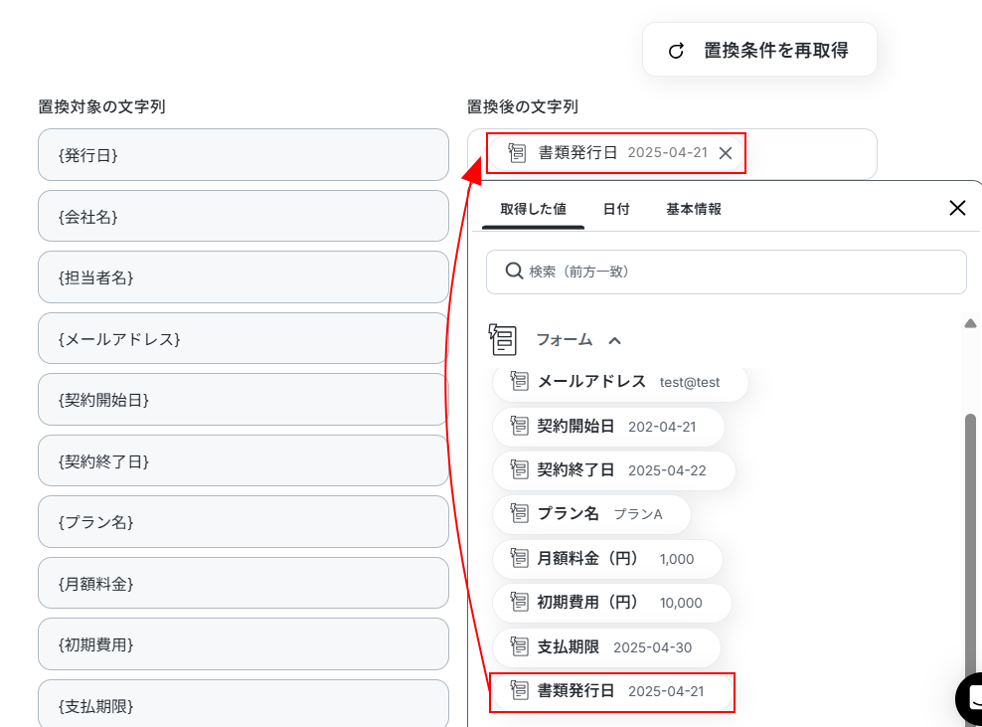Click the refresh icon beside 置換条件を再取得
This screenshot has width=982, height=727.
[676, 51]
